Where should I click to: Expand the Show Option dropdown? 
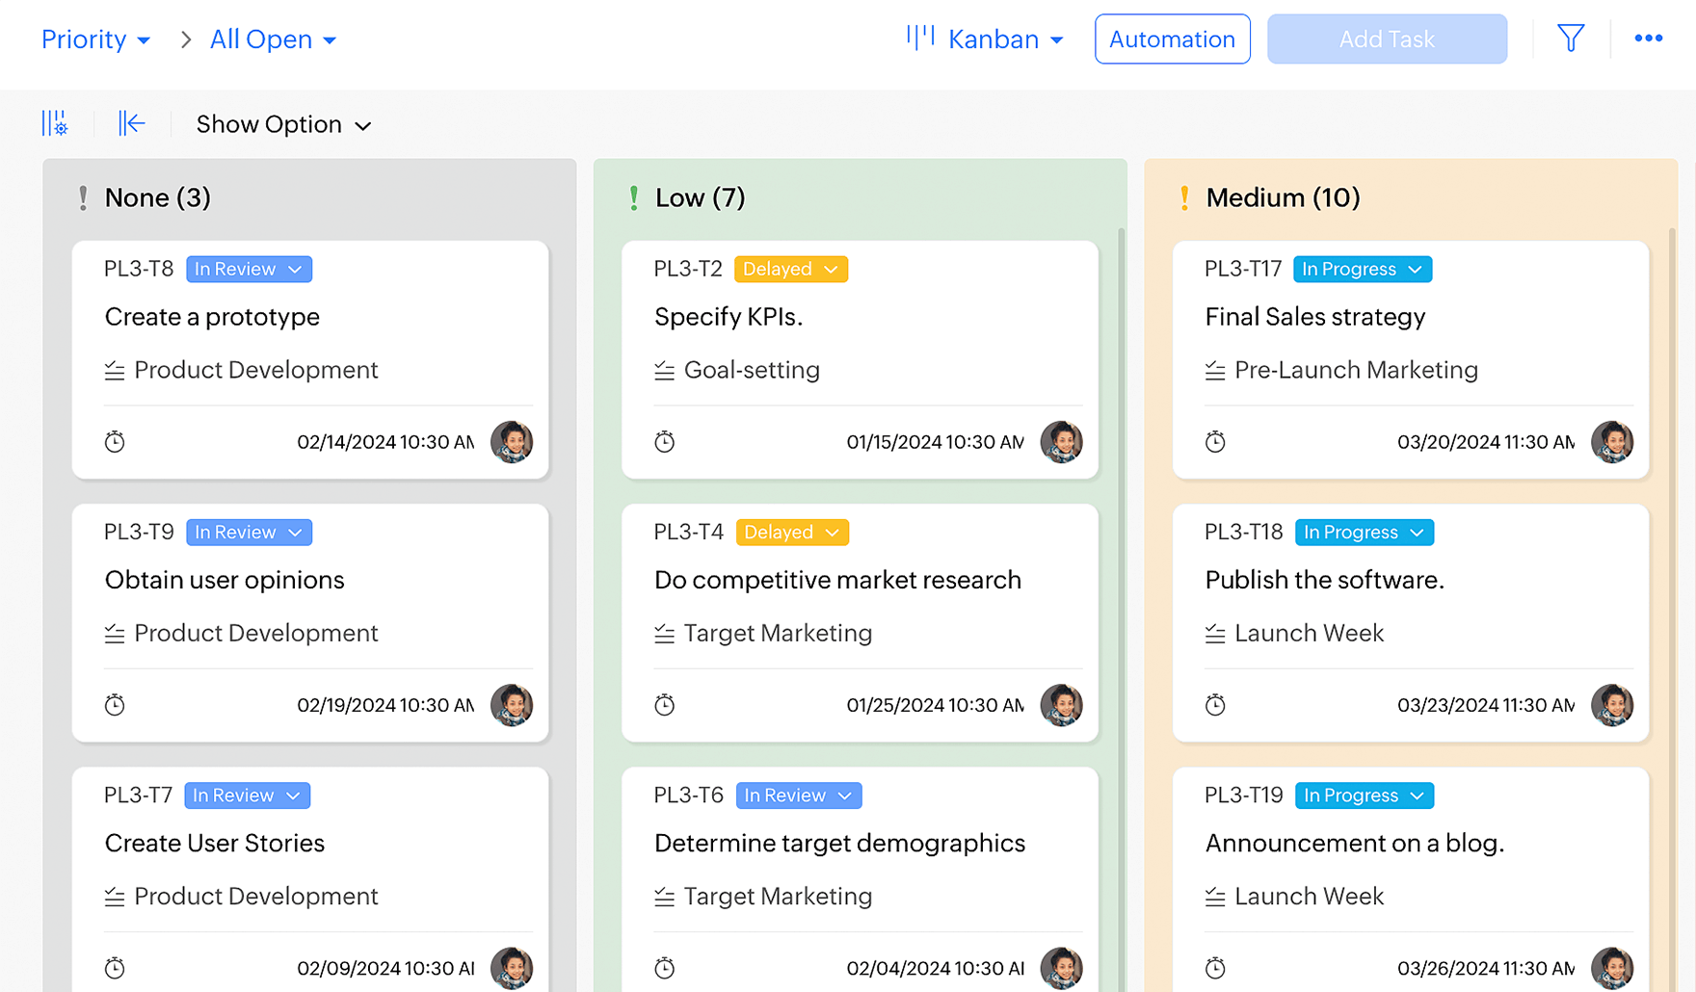point(283,125)
